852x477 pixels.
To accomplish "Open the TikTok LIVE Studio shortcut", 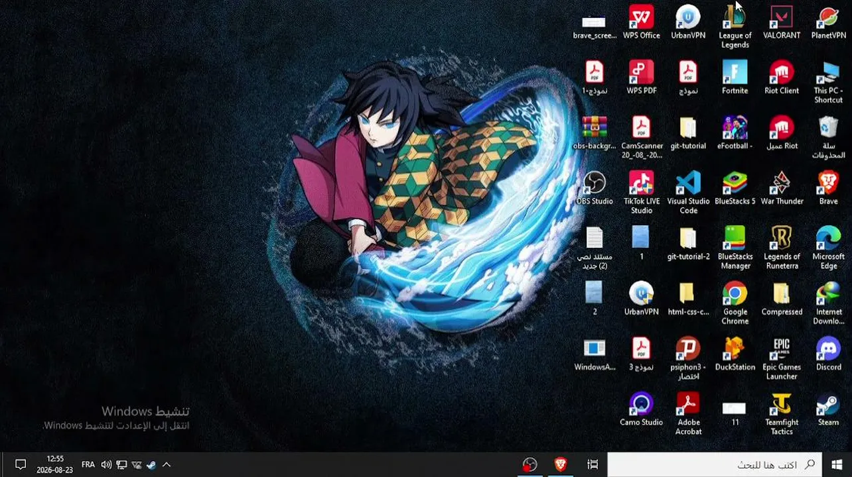I will (641, 193).
